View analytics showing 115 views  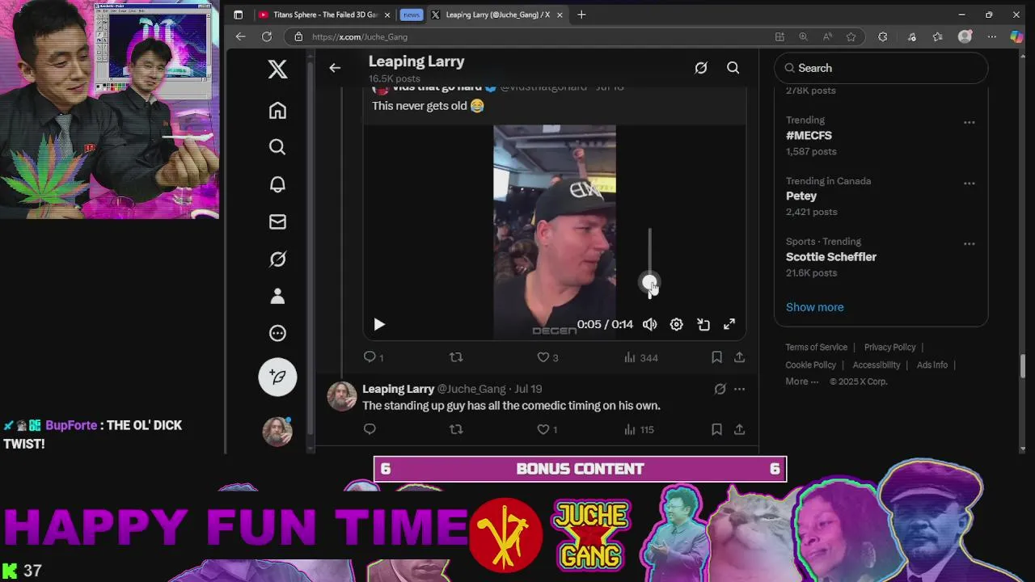pyautogui.click(x=639, y=429)
